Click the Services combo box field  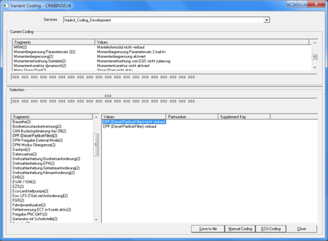coord(166,20)
